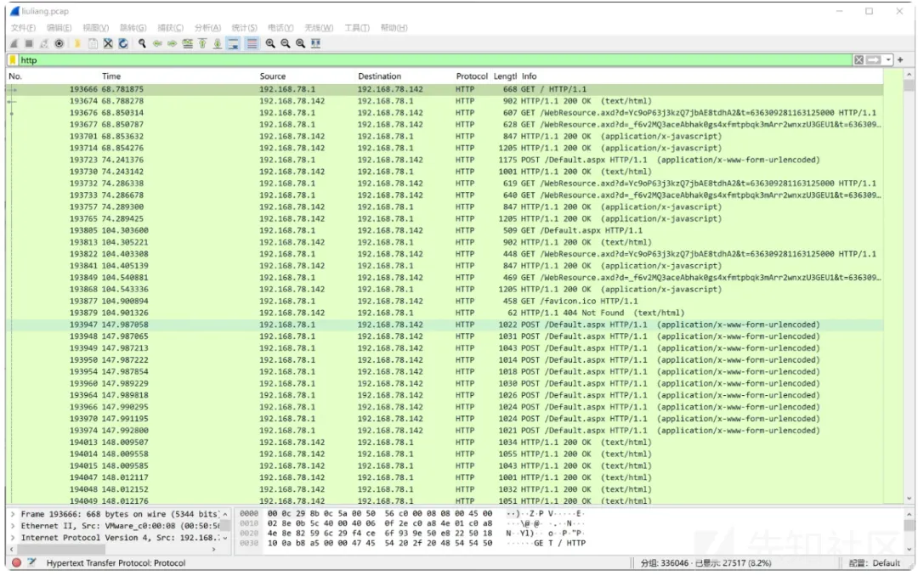The width and height of the screenshot is (918, 576).
Task: Jump to the first packet
Action: click(x=202, y=43)
